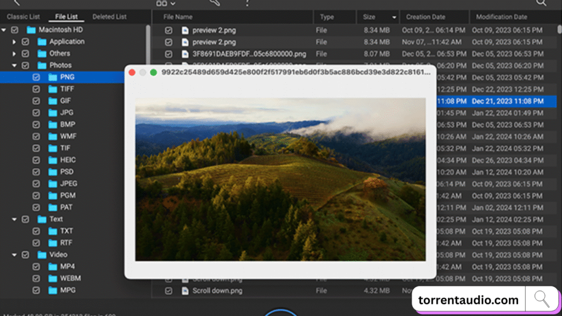Image resolution: width=562 pixels, height=316 pixels.
Task: Switch to the Deleted List tab
Action: click(109, 16)
